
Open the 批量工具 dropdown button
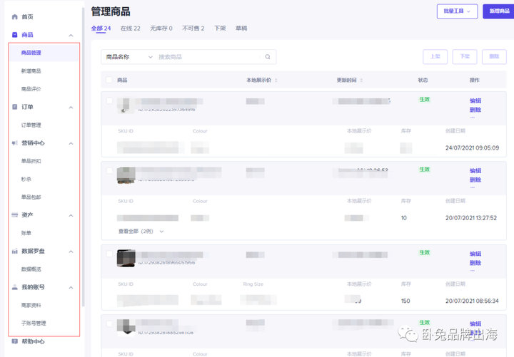click(x=457, y=11)
